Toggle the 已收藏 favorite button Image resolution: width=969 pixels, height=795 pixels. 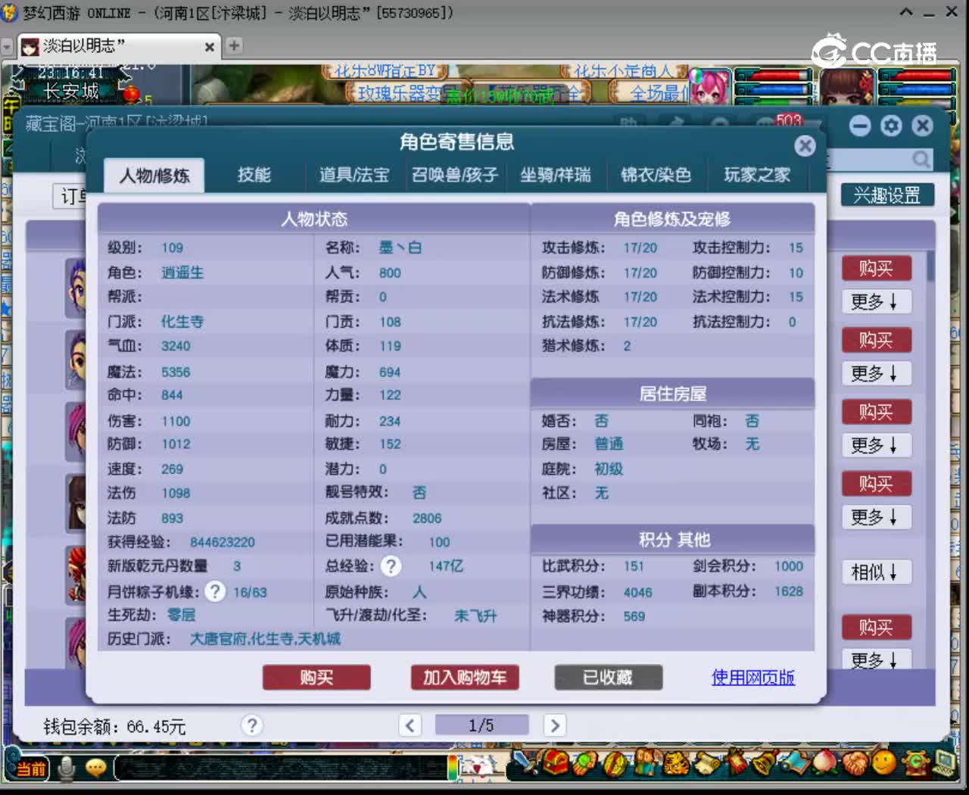[x=608, y=678]
